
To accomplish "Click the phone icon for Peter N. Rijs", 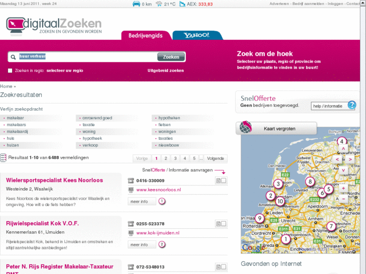I will point(131,267).
